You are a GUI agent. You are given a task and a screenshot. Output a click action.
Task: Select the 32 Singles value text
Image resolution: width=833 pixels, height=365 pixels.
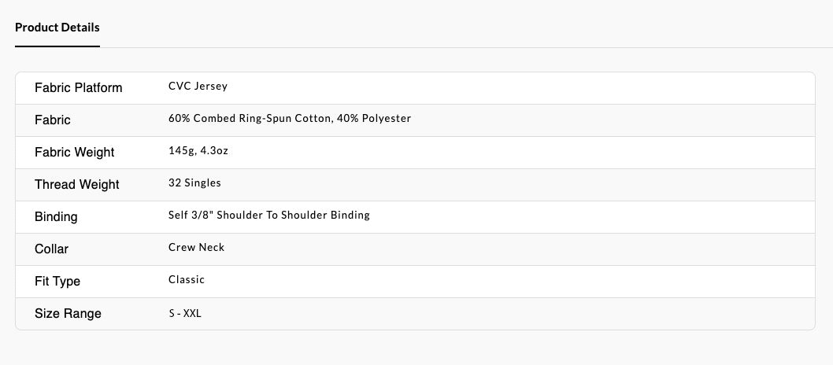point(194,183)
